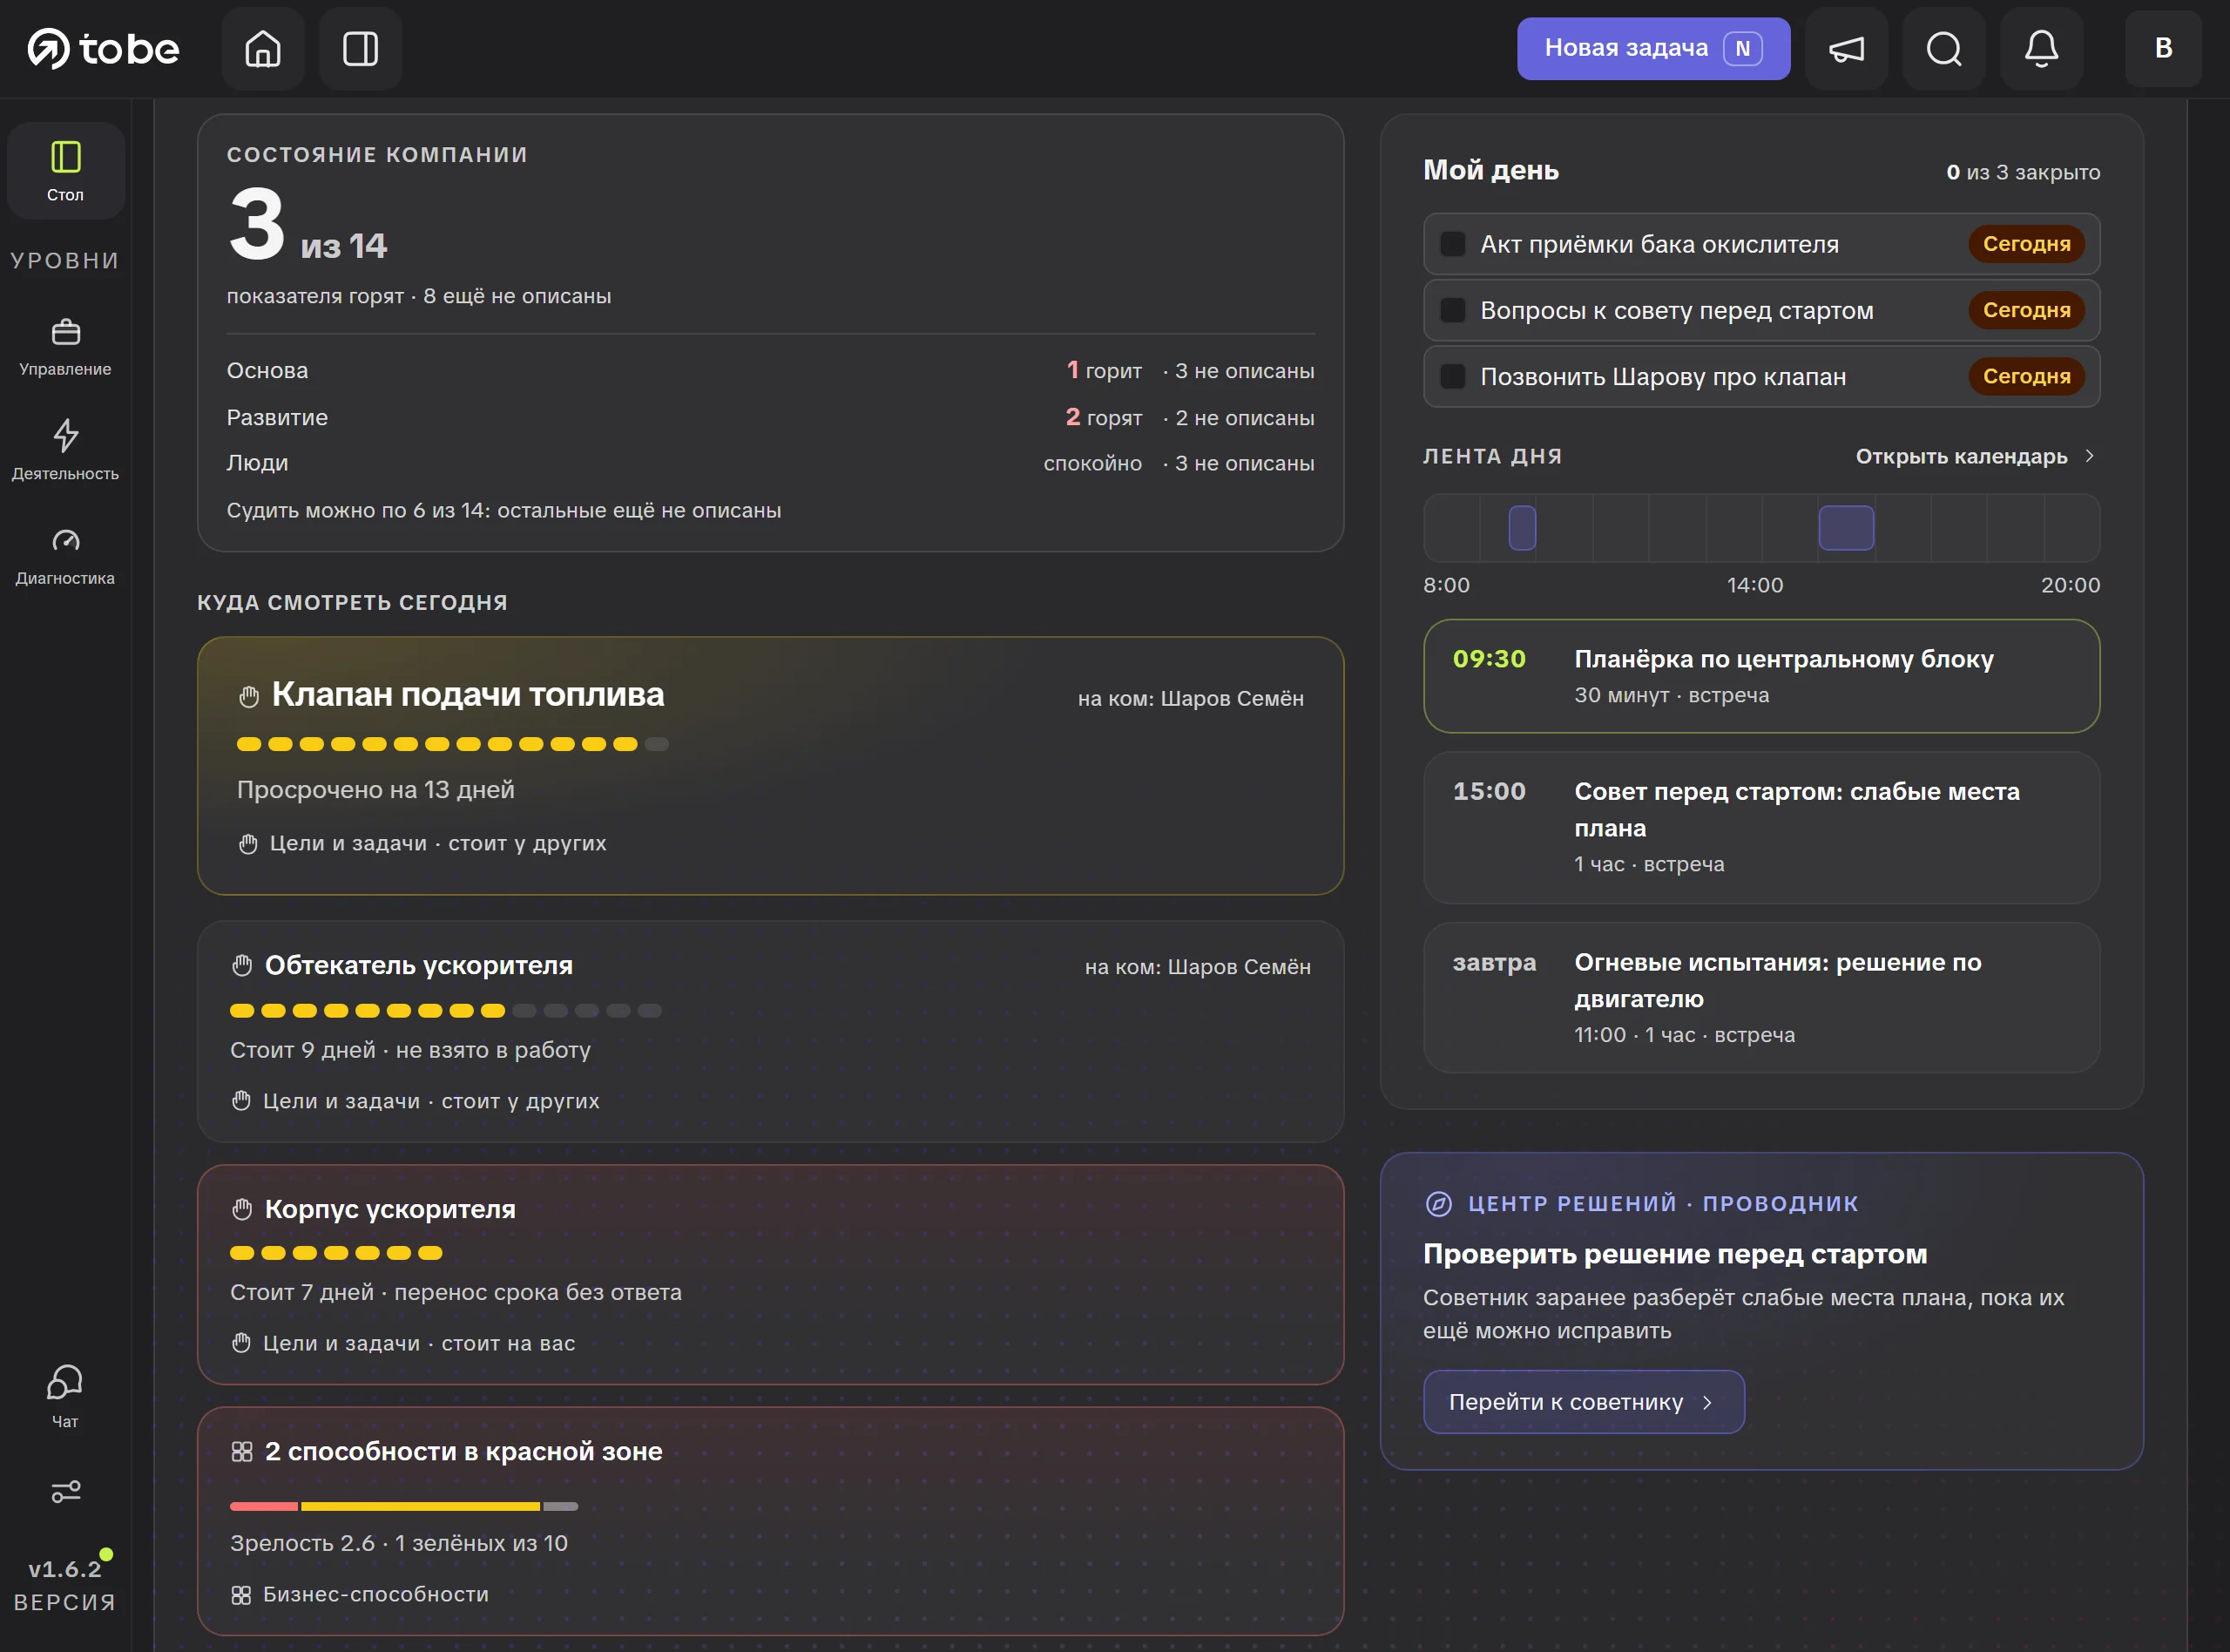Select the 15:00 block on day timeline

click(x=1845, y=528)
